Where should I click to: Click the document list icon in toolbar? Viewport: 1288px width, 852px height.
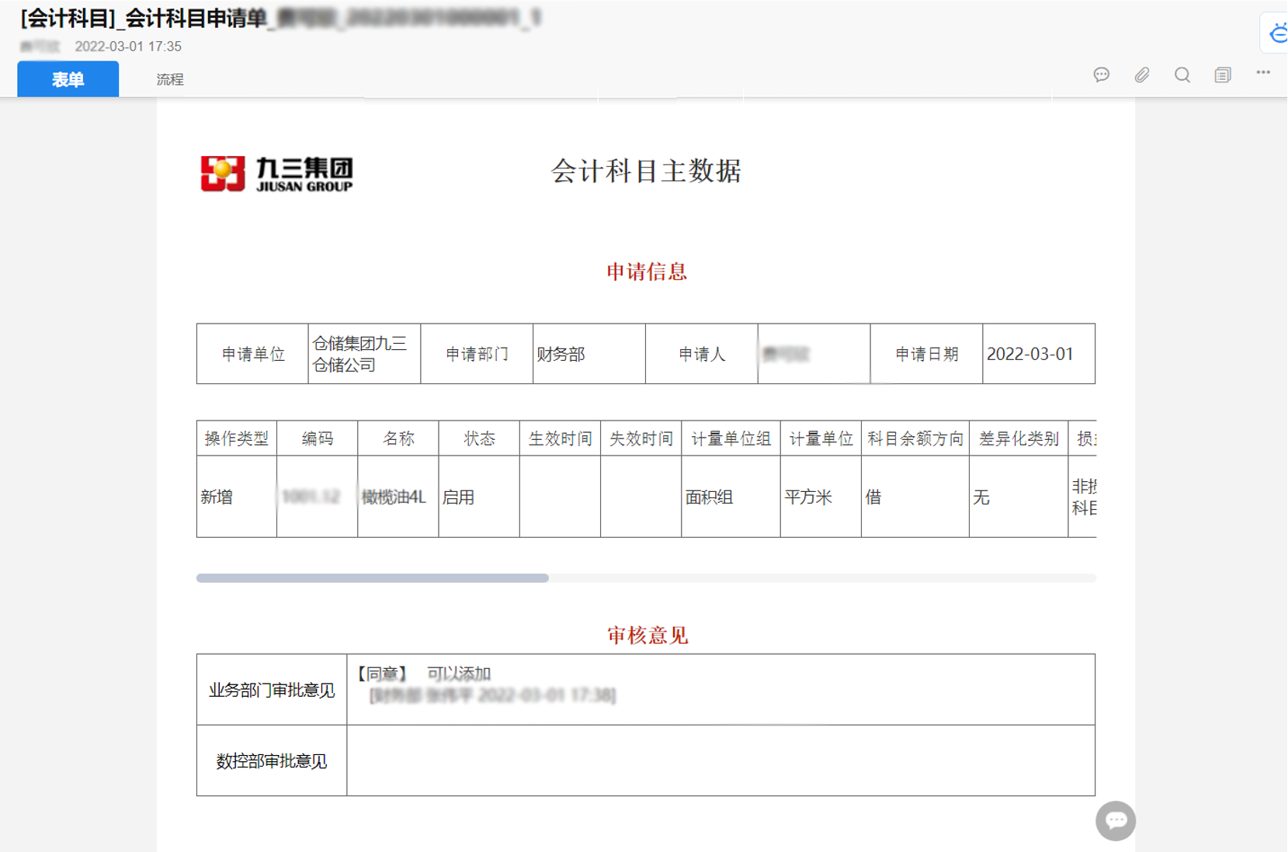click(x=1223, y=75)
